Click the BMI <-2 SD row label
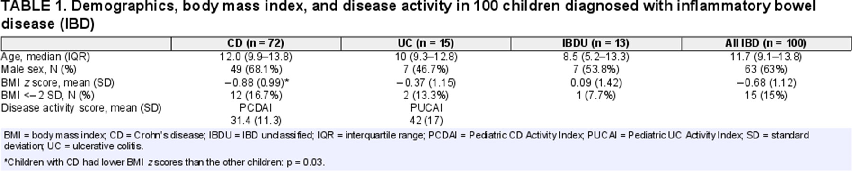 click(x=47, y=95)
